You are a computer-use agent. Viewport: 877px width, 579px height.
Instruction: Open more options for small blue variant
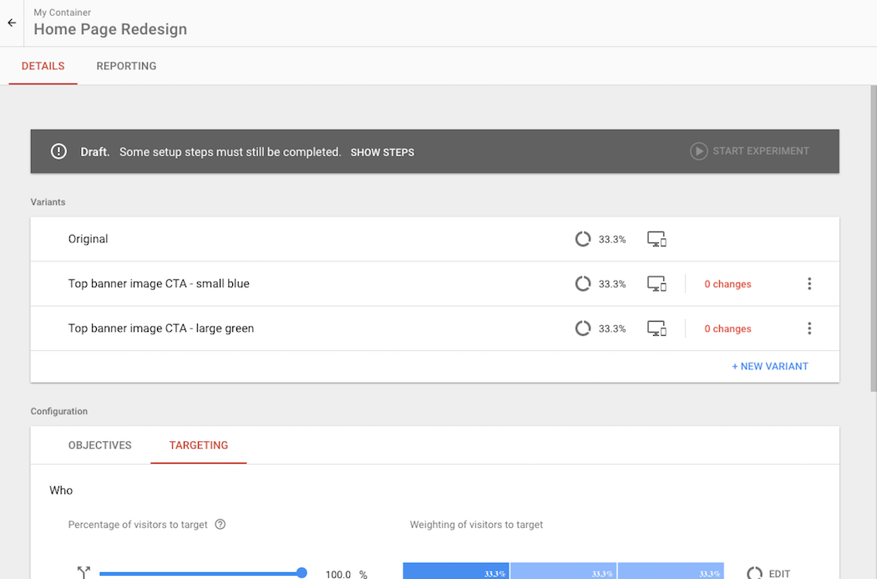(809, 283)
